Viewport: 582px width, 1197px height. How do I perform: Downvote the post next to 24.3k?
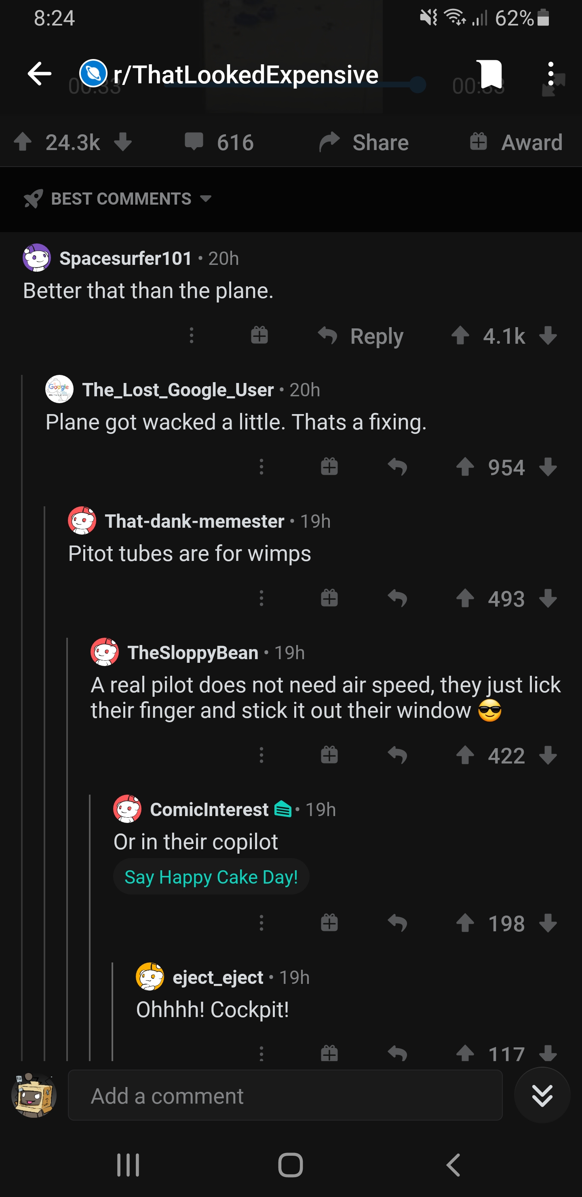pos(123,142)
